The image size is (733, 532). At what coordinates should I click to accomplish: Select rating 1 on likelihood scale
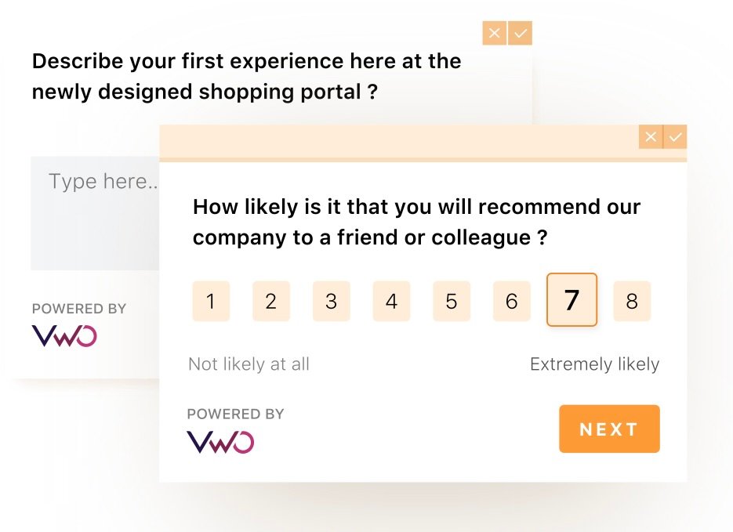click(211, 301)
